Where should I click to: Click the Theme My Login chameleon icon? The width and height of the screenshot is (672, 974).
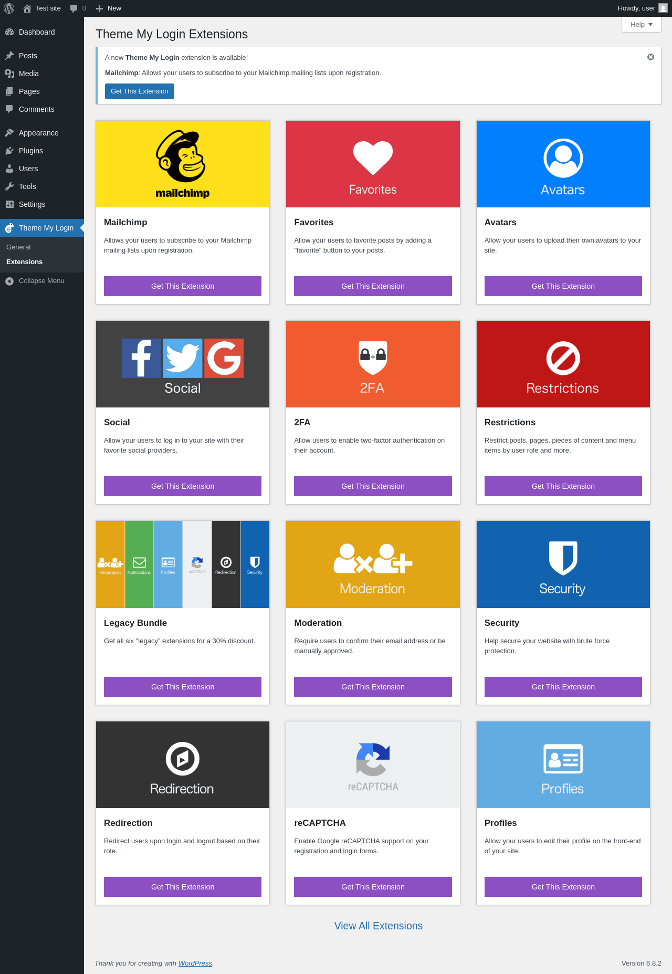tap(9, 228)
